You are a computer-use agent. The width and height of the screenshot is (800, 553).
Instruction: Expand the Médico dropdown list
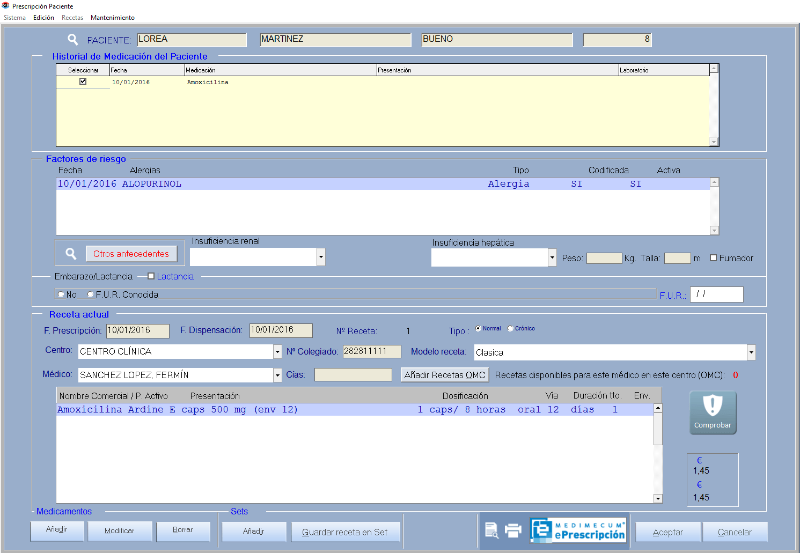coord(277,375)
